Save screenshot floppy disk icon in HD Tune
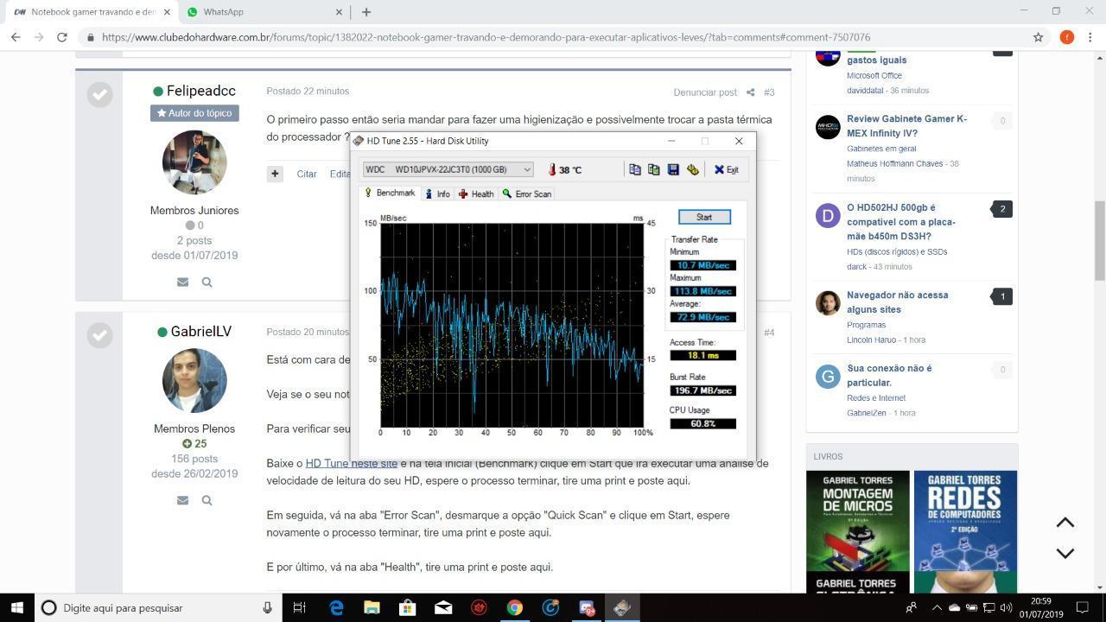 tap(673, 170)
